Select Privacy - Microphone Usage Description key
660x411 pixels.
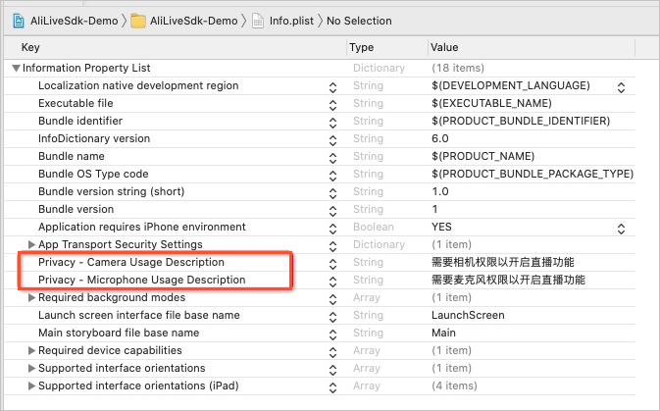(x=142, y=280)
